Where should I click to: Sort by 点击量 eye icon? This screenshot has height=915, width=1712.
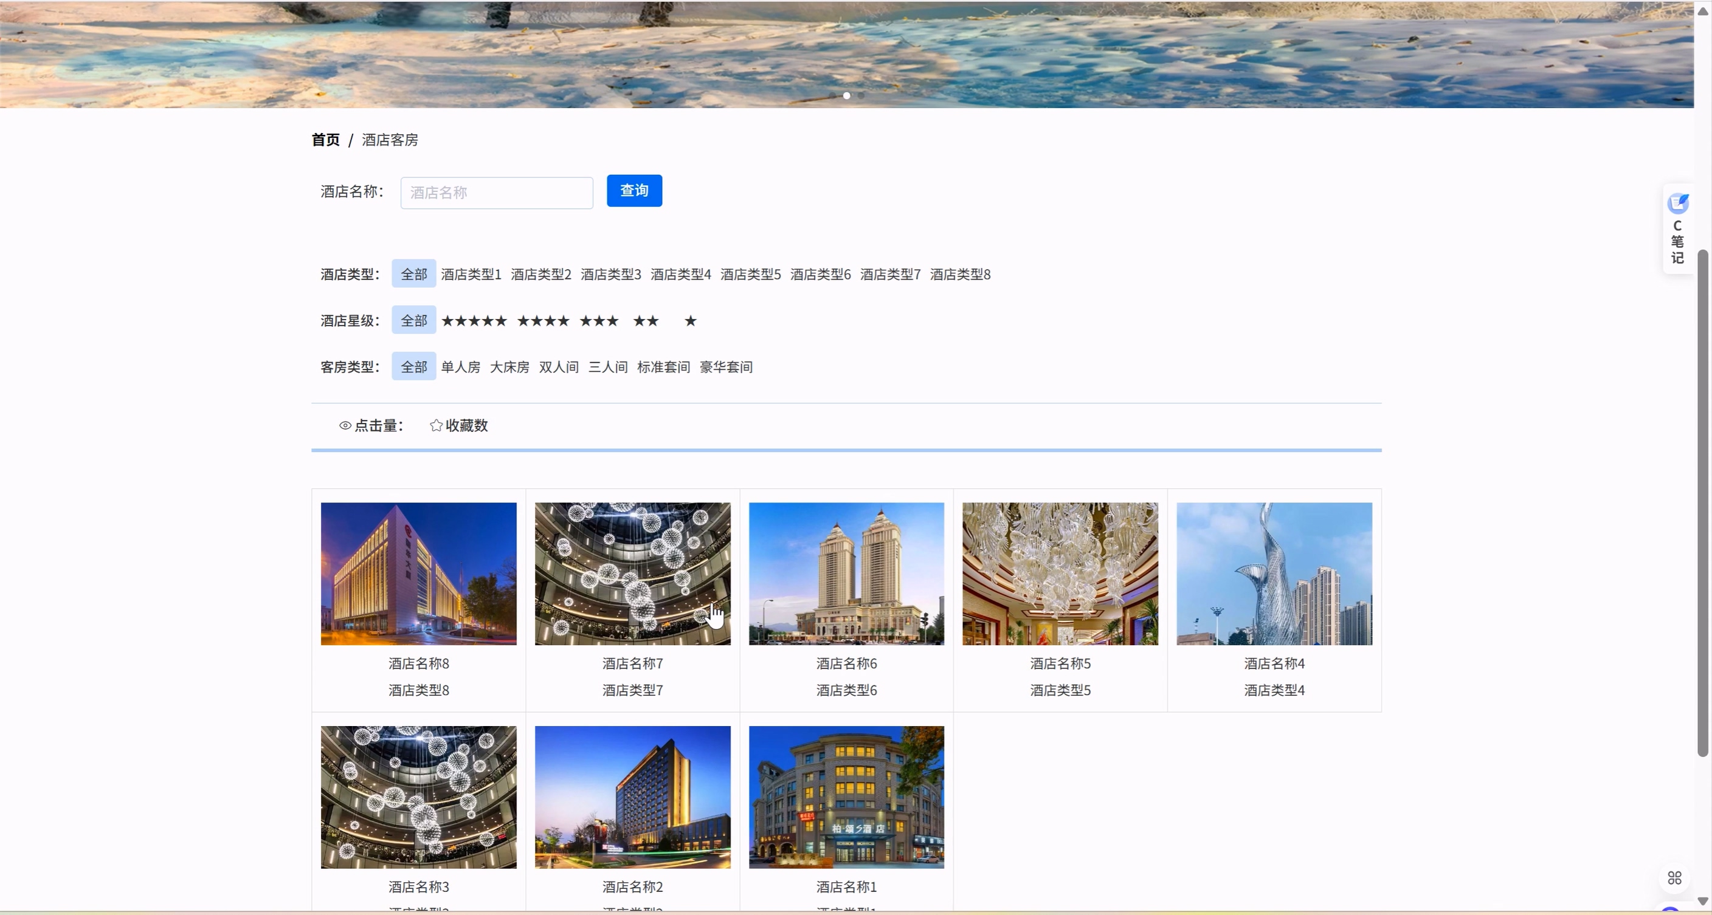(345, 426)
